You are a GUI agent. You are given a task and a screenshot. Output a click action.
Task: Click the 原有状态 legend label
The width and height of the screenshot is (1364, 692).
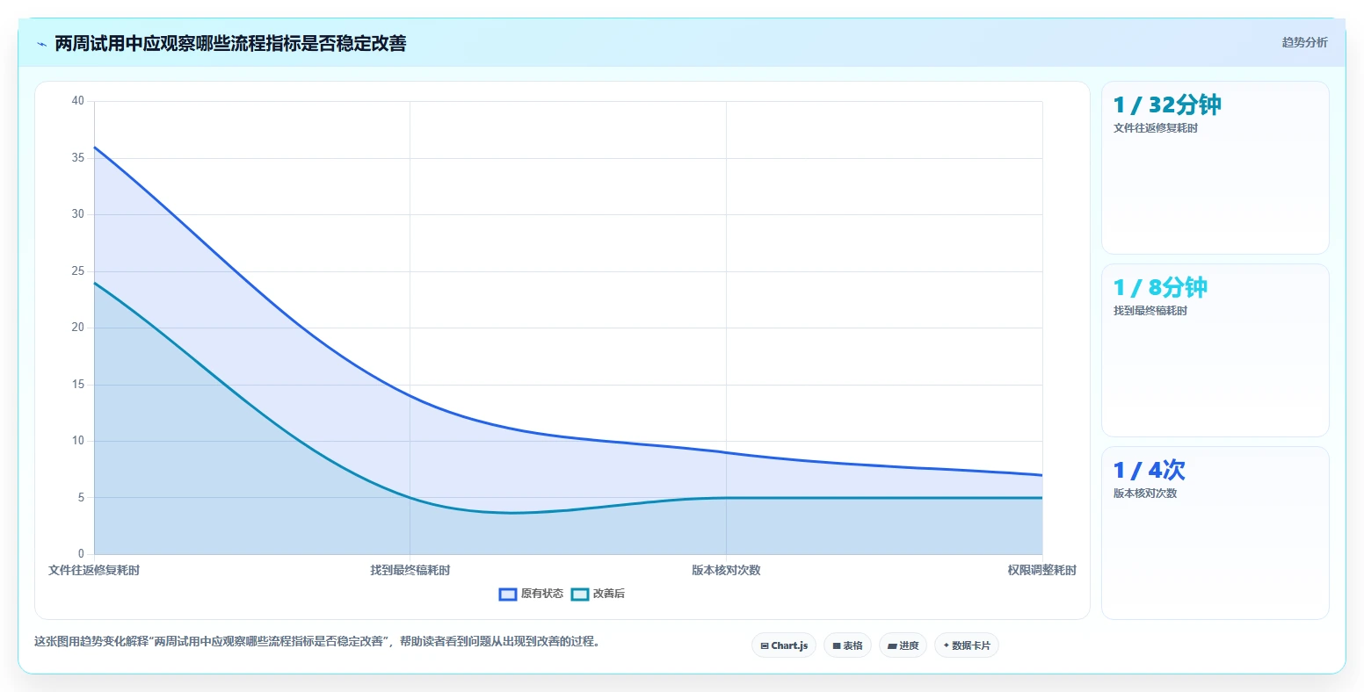click(542, 595)
